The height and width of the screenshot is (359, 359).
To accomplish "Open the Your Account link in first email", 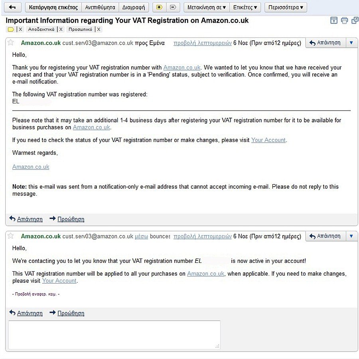I will click(x=268, y=140).
